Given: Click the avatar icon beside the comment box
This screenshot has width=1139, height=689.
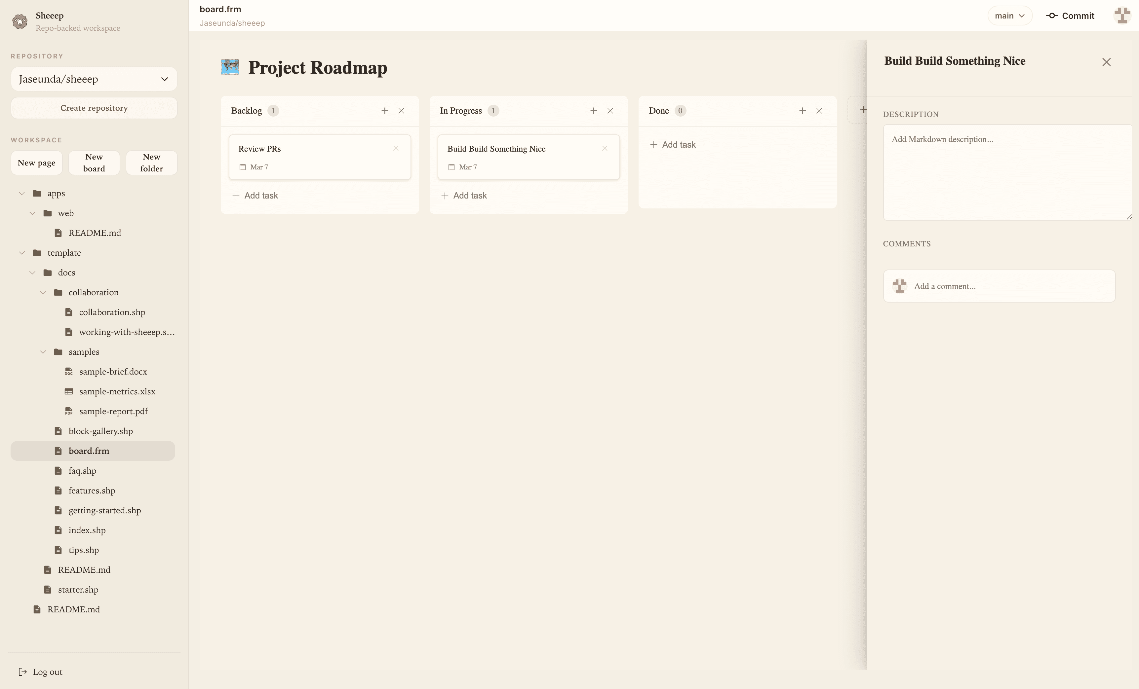Looking at the screenshot, I should [899, 286].
